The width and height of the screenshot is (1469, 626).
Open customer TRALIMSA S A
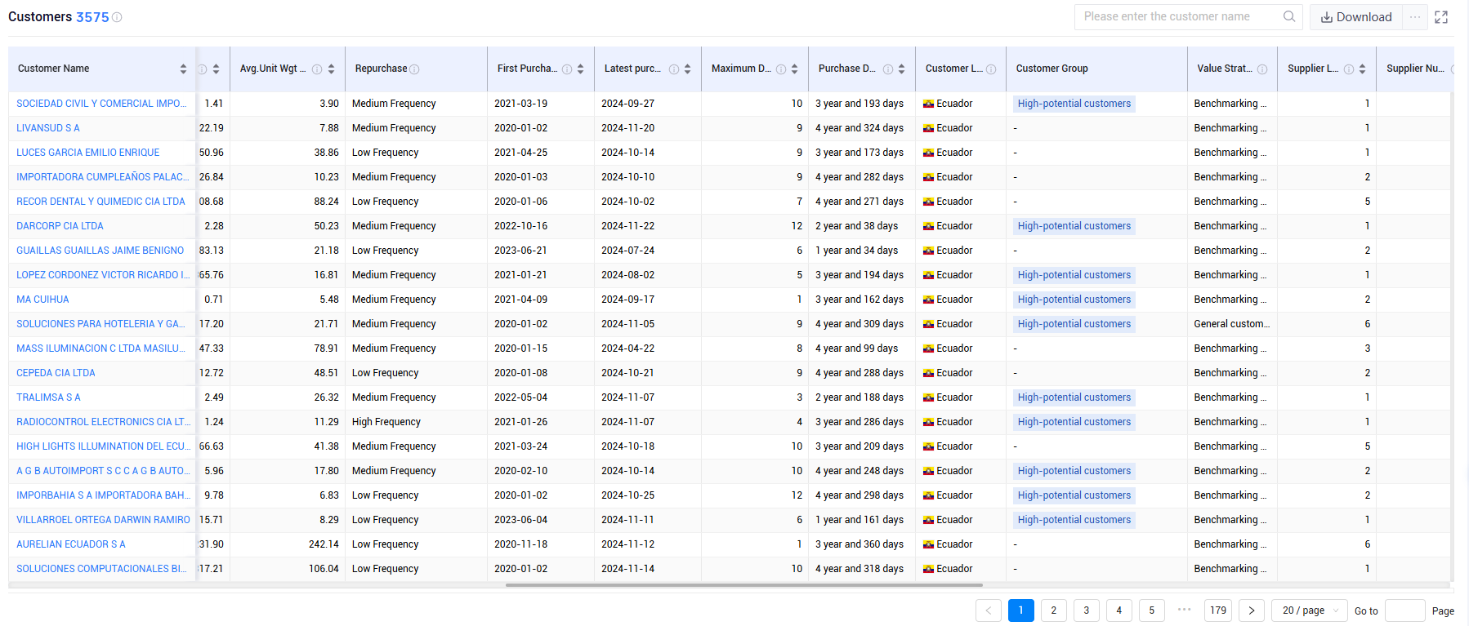tap(48, 397)
